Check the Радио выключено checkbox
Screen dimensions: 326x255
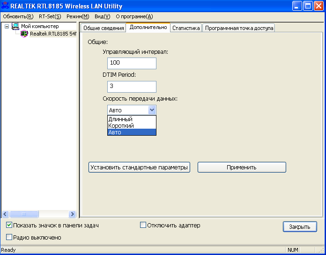[x=9, y=237]
